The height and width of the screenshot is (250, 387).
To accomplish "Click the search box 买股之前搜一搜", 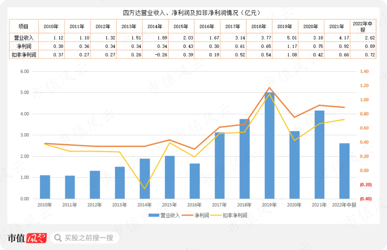I will 88,238.
